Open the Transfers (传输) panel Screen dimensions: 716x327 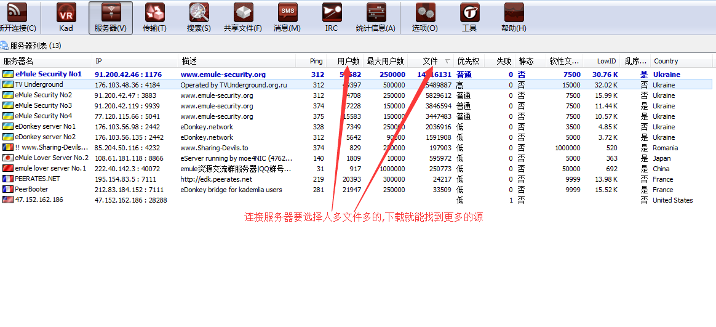(155, 18)
